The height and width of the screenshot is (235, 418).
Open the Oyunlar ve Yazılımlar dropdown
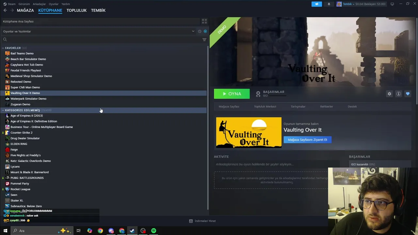[x=99, y=31]
